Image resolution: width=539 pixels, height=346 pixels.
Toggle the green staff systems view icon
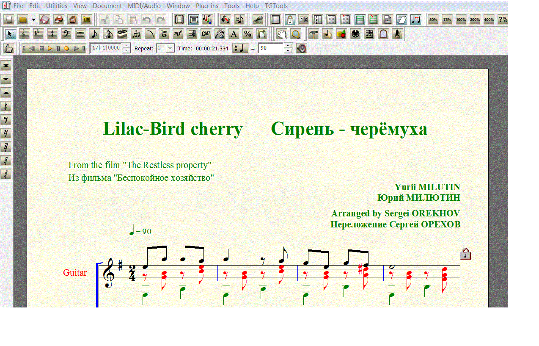(360, 19)
